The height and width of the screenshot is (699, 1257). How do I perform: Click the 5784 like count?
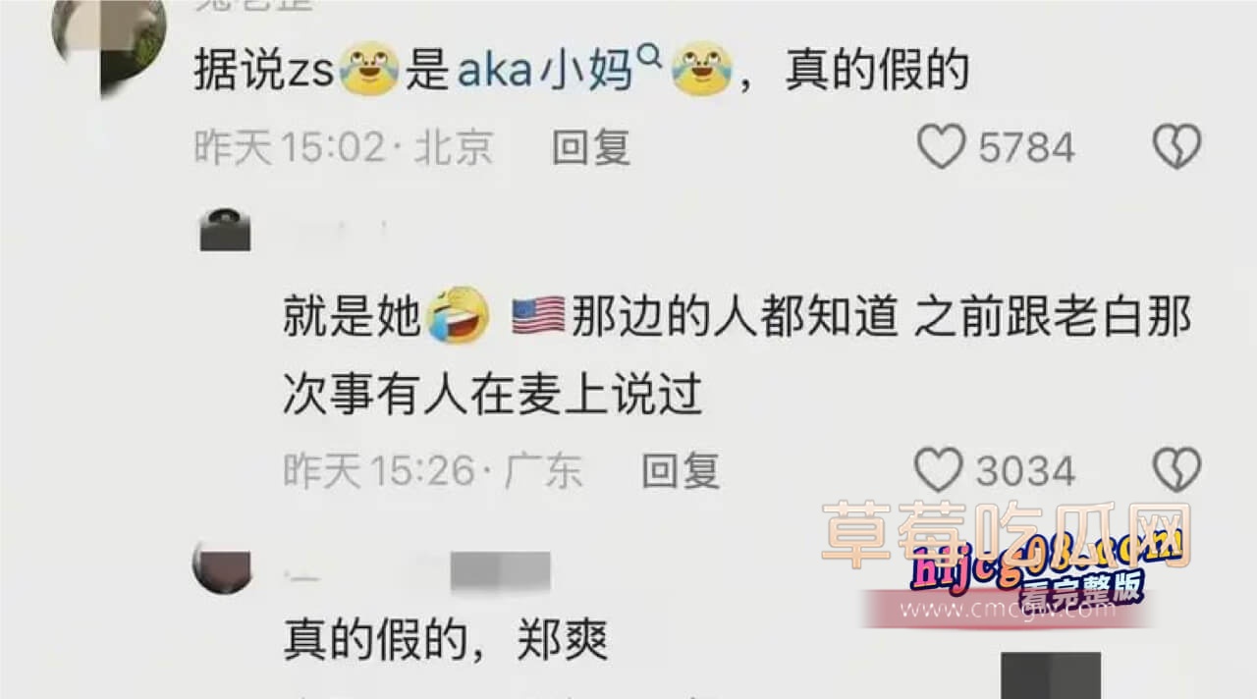[x=1026, y=148]
